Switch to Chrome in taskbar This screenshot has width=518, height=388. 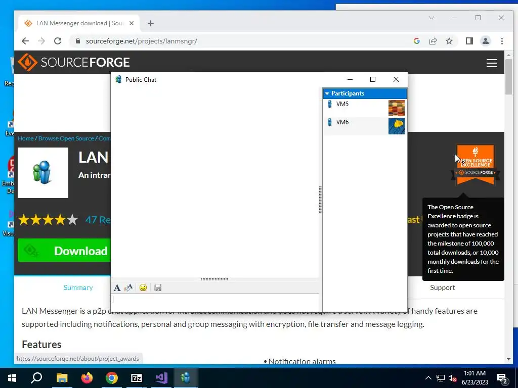(112, 378)
